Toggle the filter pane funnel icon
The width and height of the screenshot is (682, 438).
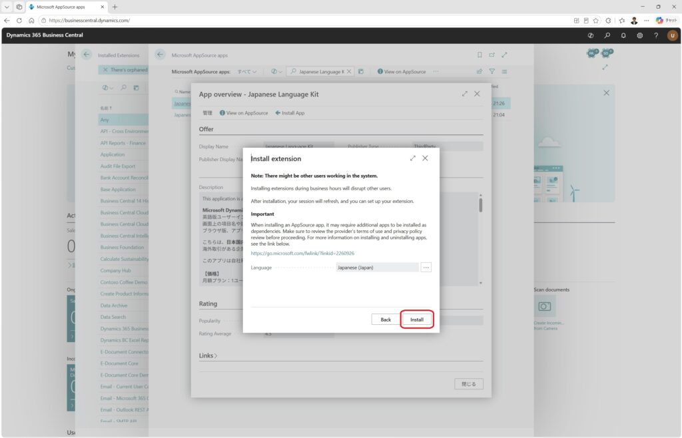click(492, 72)
